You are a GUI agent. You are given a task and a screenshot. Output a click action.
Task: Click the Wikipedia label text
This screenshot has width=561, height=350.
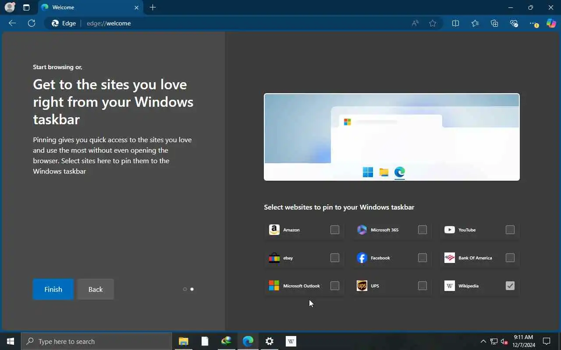pyautogui.click(x=469, y=286)
